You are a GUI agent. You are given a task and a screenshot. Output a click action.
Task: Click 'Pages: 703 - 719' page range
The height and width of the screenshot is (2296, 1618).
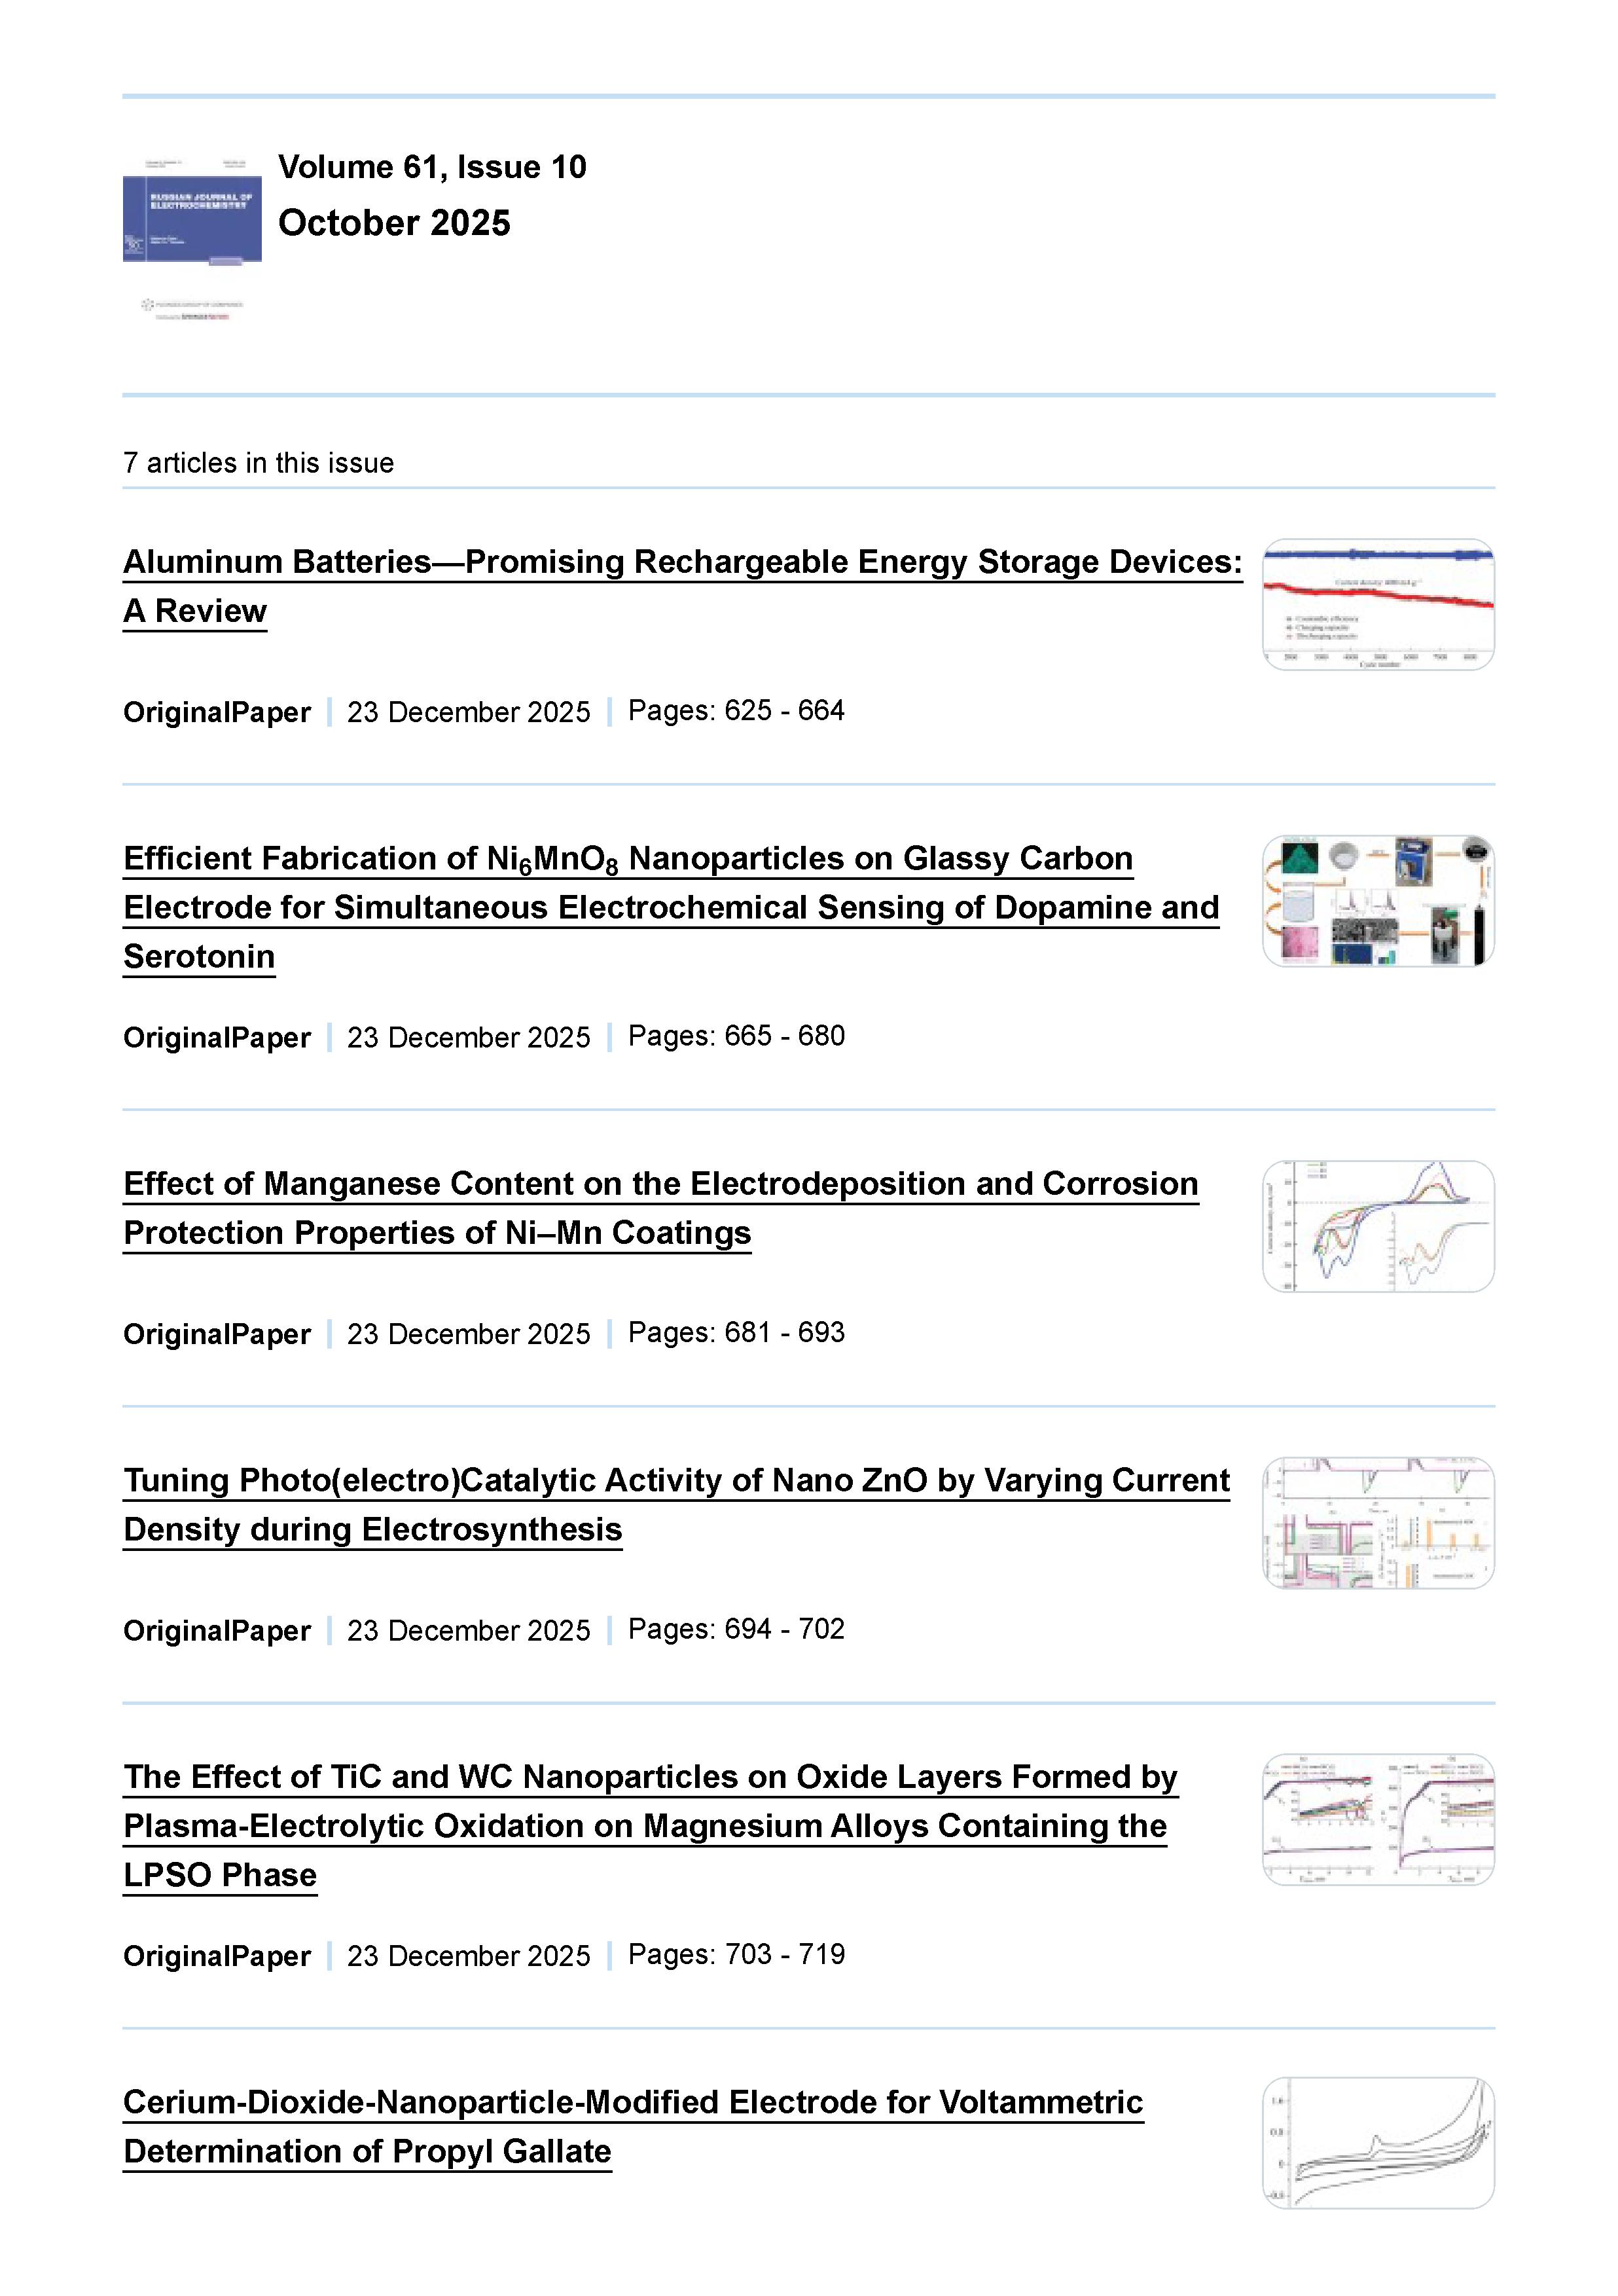736,1955
